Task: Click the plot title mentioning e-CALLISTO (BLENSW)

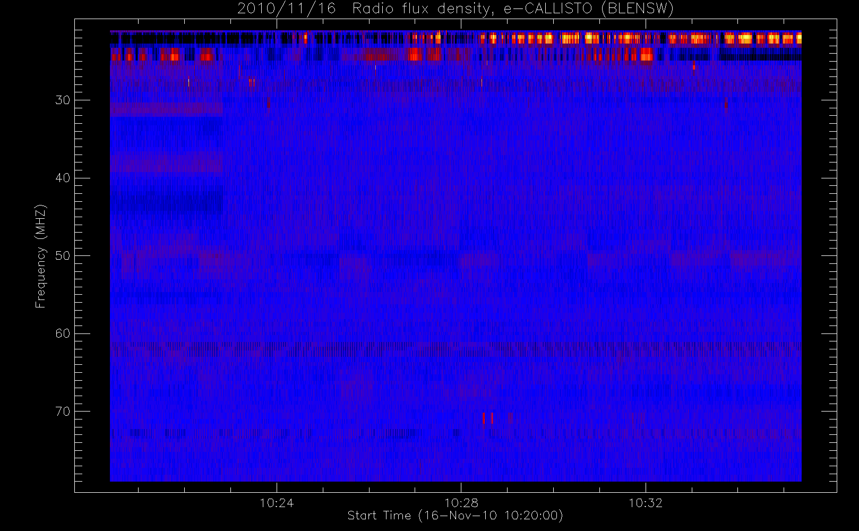Action: click(456, 9)
